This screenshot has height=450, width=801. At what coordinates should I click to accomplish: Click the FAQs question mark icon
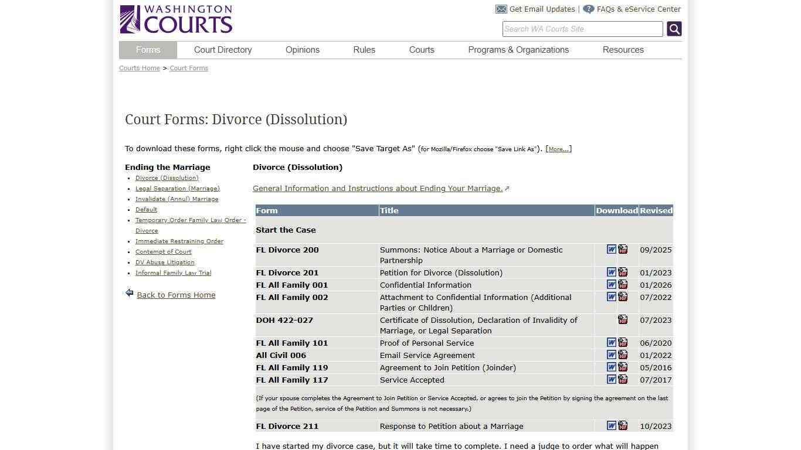588,9
